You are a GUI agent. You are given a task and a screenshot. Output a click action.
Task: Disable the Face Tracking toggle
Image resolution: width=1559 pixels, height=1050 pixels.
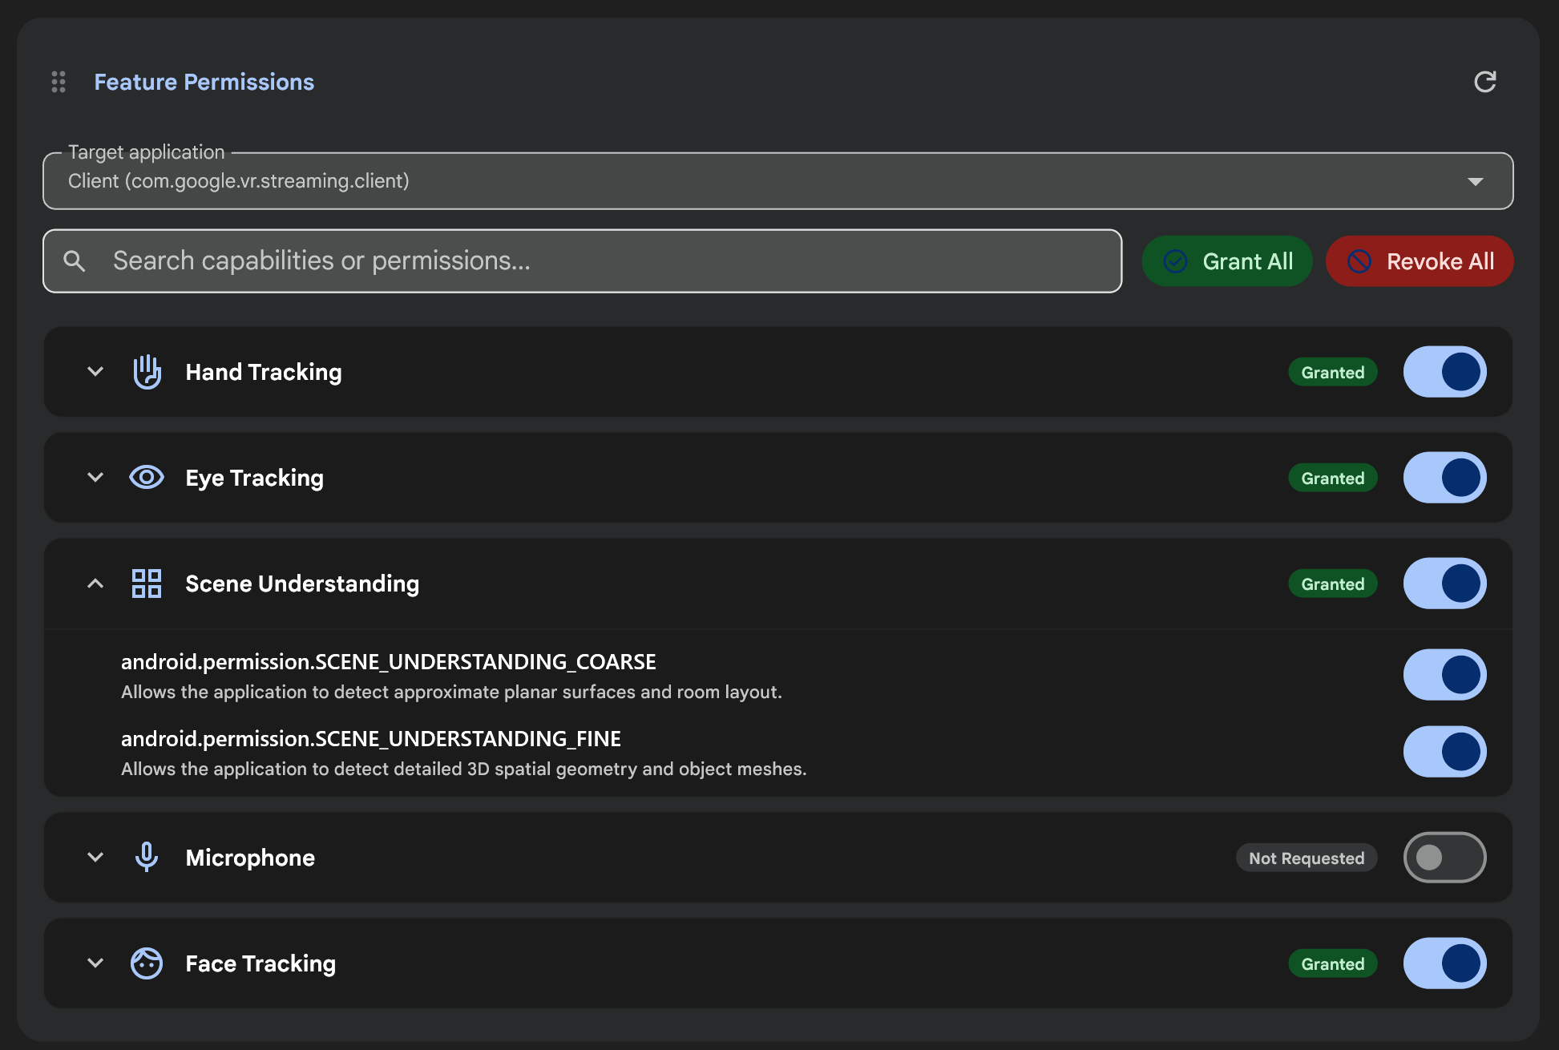click(1444, 963)
